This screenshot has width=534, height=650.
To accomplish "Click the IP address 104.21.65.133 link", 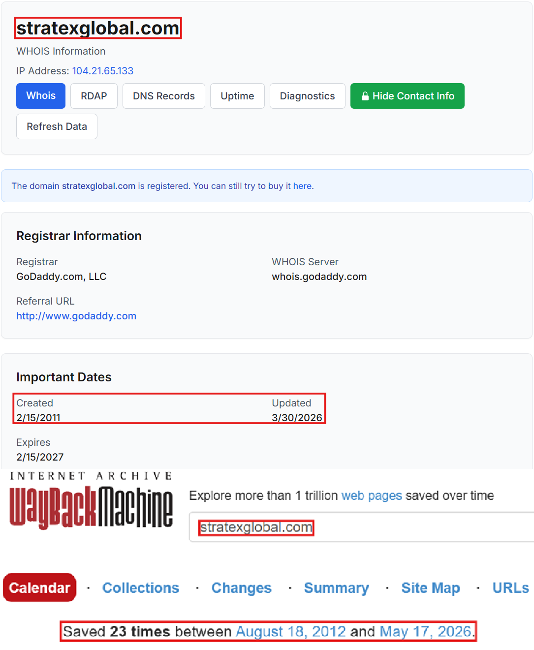I will pyautogui.click(x=103, y=71).
